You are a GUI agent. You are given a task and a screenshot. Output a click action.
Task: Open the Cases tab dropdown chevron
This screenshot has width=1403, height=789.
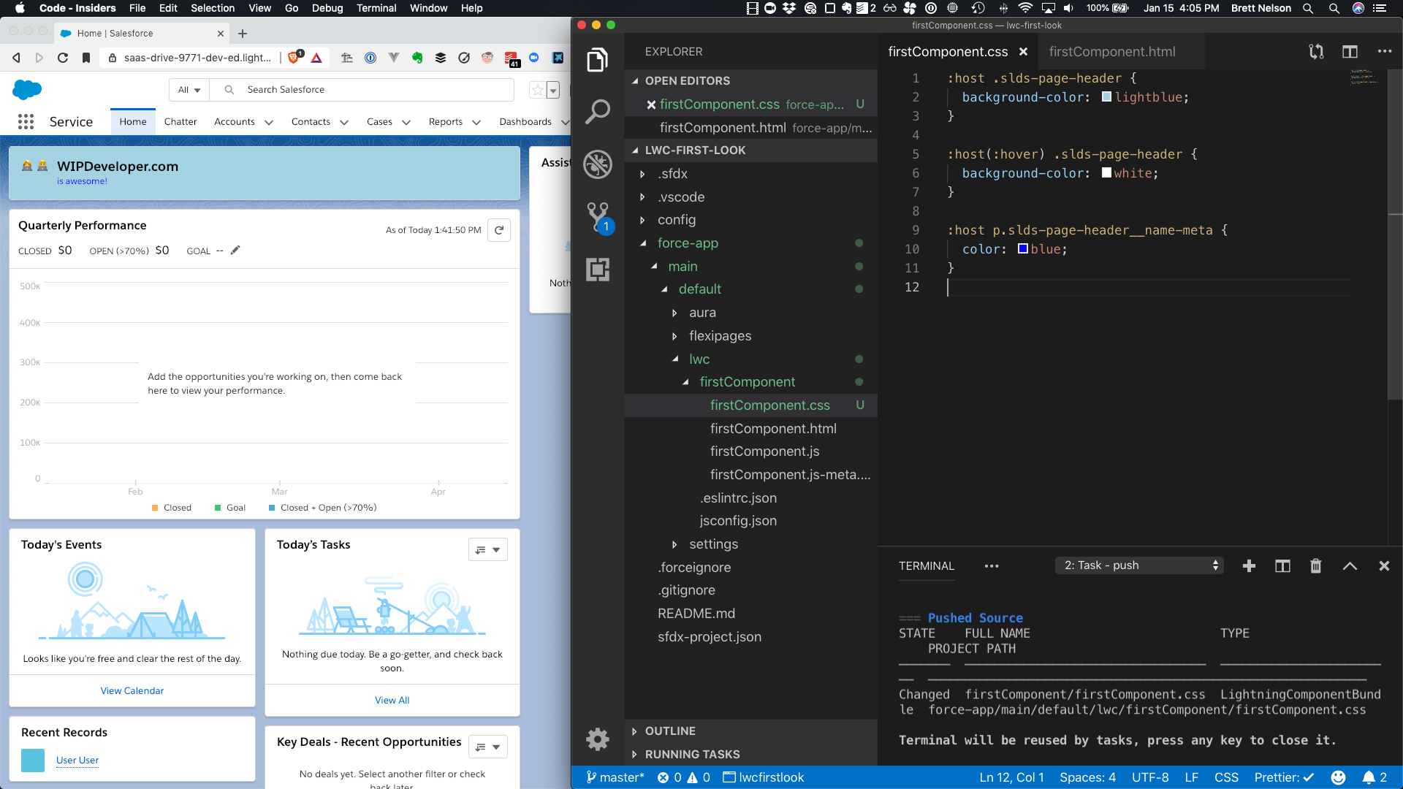(406, 123)
